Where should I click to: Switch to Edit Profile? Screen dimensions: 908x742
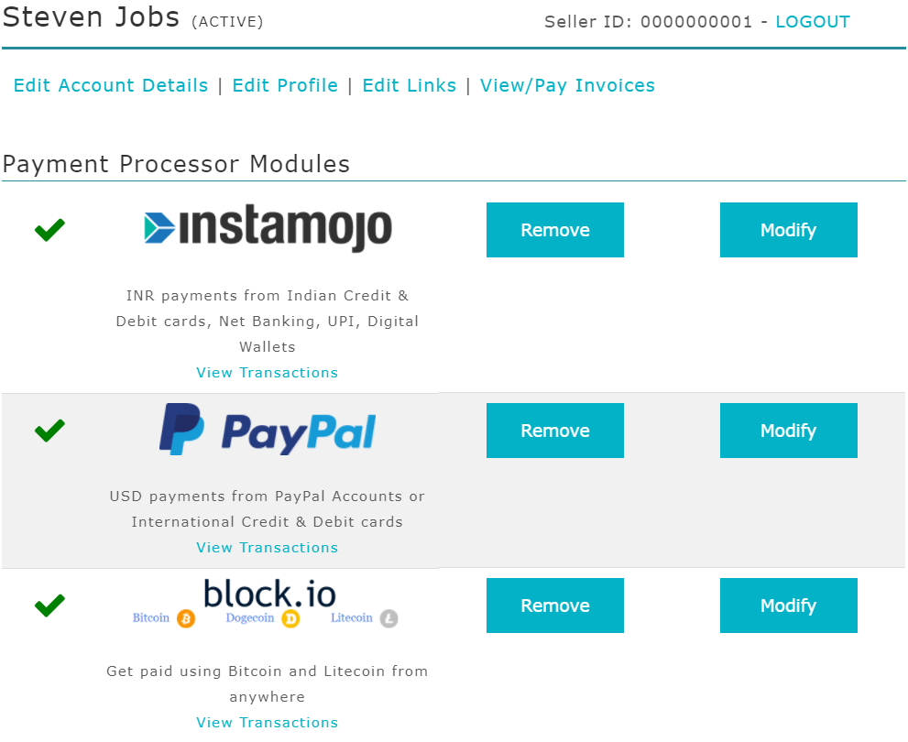click(x=285, y=85)
